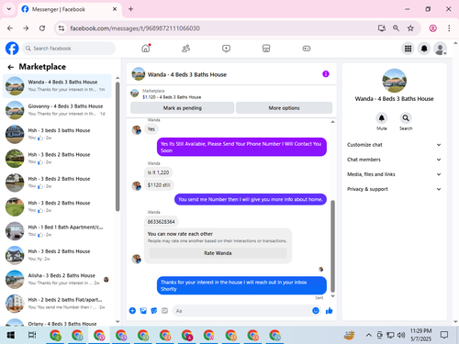Expand Chat members section
The width and height of the screenshot is (459, 344).
click(394, 160)
